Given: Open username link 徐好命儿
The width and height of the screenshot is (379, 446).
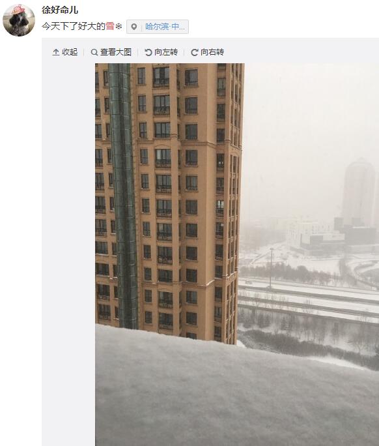Looking at the screenshot, I should click(x=60, y=10).
